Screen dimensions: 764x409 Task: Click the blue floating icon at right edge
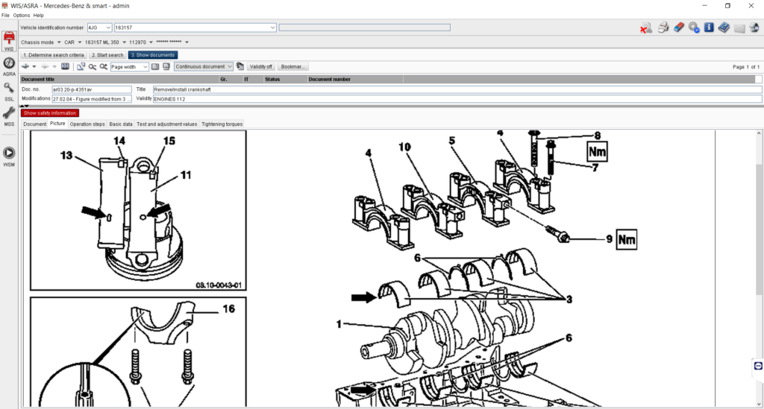758,365
